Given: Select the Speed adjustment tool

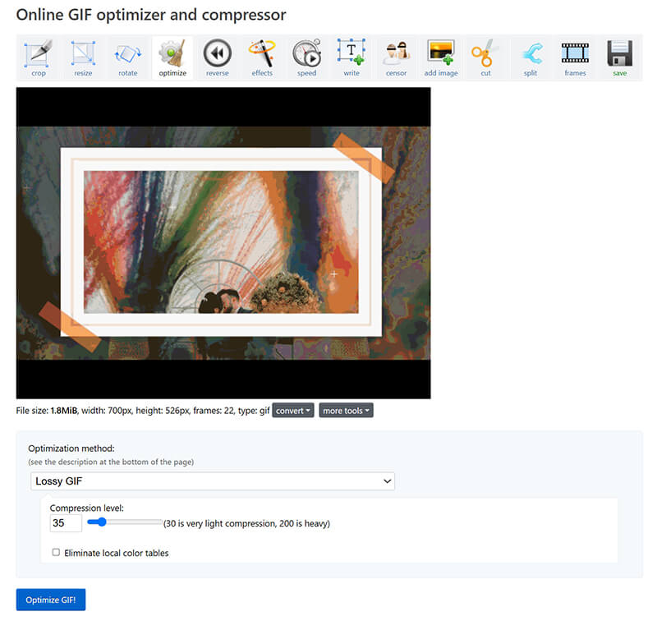Looking at the screenshot, I should coord(306,56).
